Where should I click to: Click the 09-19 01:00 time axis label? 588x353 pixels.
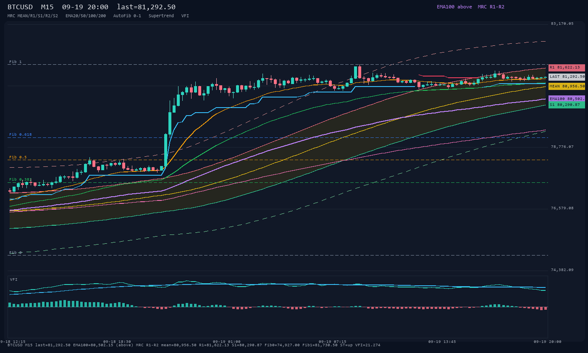tap(227, 342)
